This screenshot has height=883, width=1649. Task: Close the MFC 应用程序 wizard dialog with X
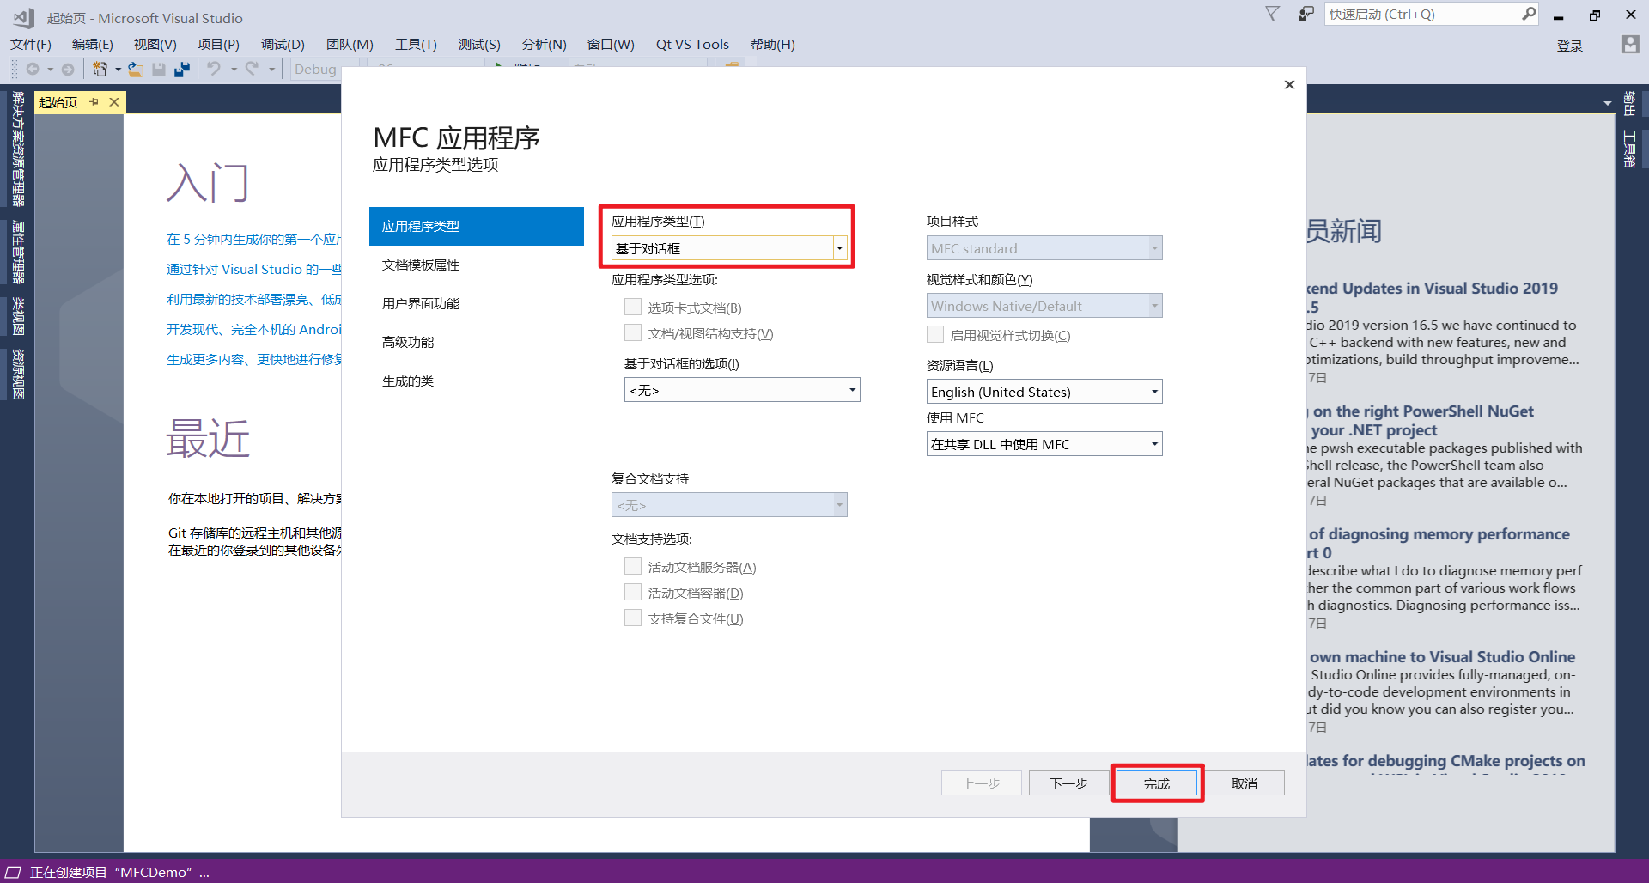pyautogui.click(x=1289, y=84)
